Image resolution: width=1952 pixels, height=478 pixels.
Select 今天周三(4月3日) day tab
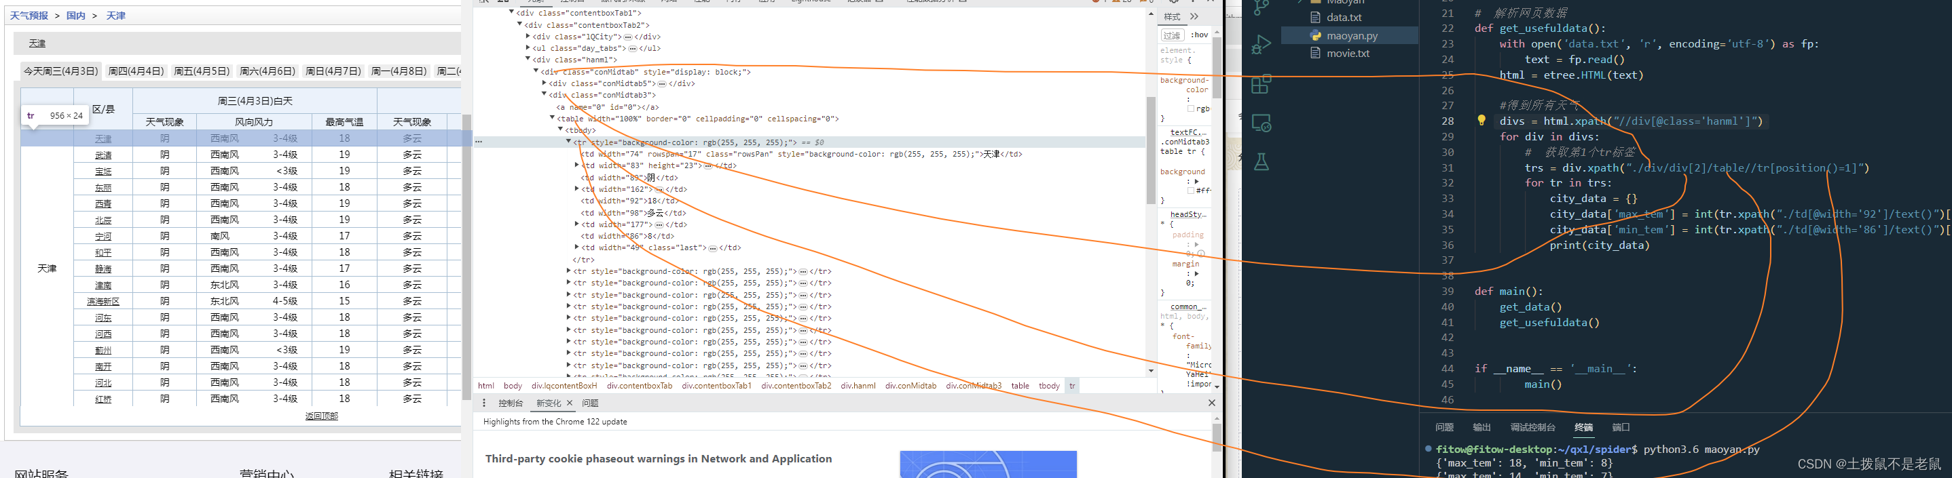click(x=60, y=71)
